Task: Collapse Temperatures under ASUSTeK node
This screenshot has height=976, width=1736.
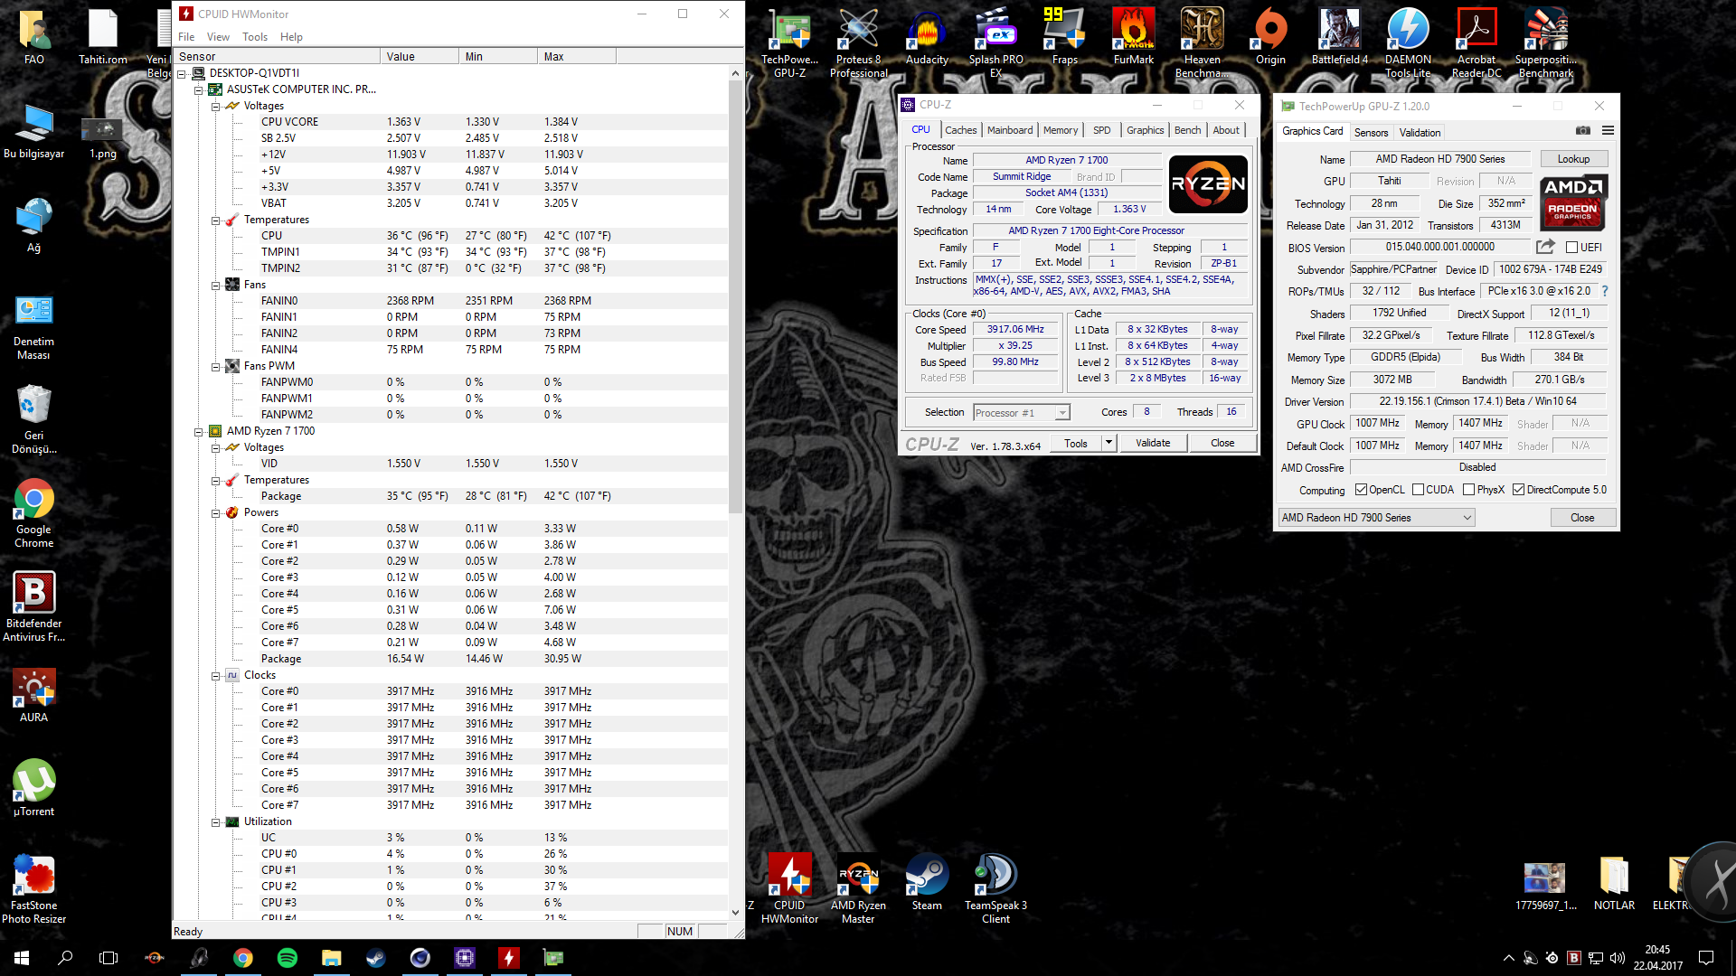Action: (216, 221)
